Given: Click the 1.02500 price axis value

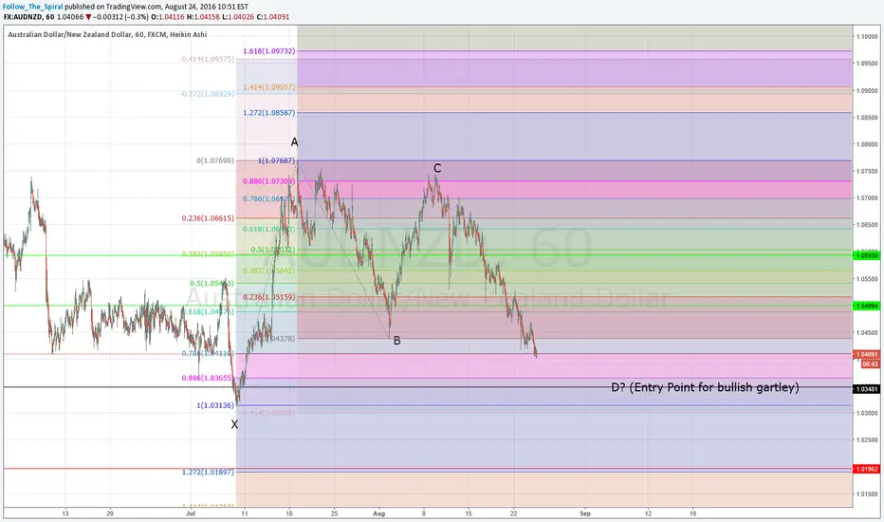Looking at the screenshot, I should [x=867, y=440].
